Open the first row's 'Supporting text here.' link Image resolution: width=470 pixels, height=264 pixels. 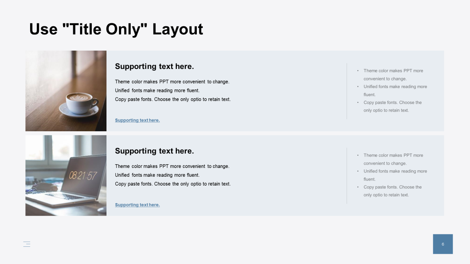[137, 120]
